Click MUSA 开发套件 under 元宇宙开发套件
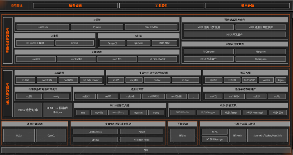Image resolution: width=293 pixels, height=155 pixels. point(209,59)
